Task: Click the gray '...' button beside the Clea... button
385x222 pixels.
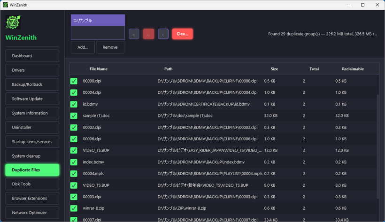Action: point(163,34)
